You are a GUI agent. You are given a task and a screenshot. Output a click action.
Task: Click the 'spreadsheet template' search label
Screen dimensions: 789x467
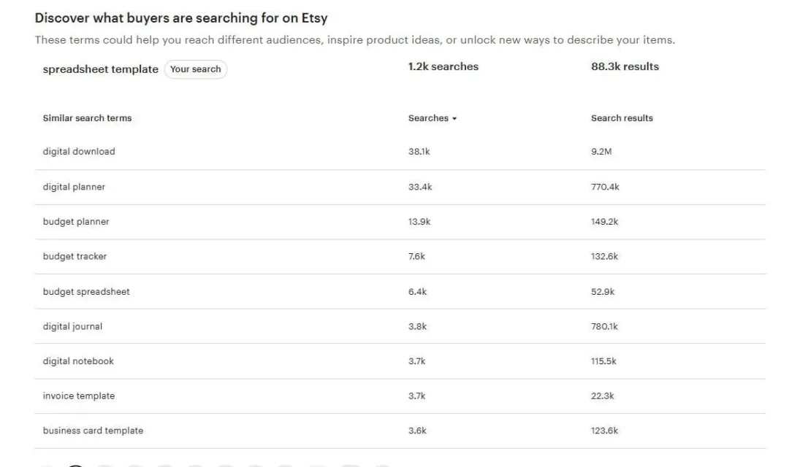(101, 69)
